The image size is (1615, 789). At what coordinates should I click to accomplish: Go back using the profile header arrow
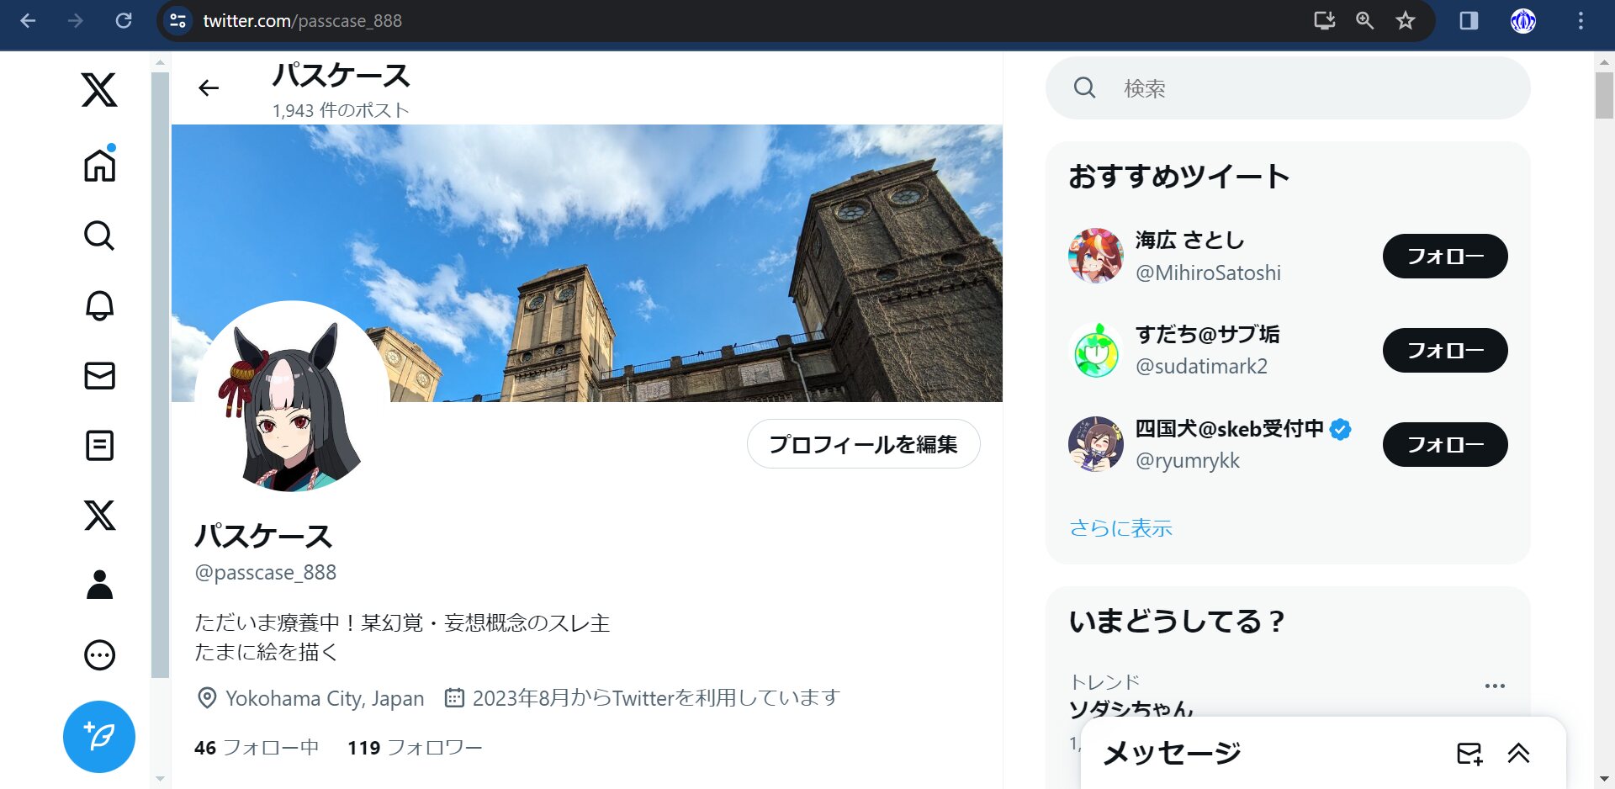pyautogui.click(x=209, y=88)
